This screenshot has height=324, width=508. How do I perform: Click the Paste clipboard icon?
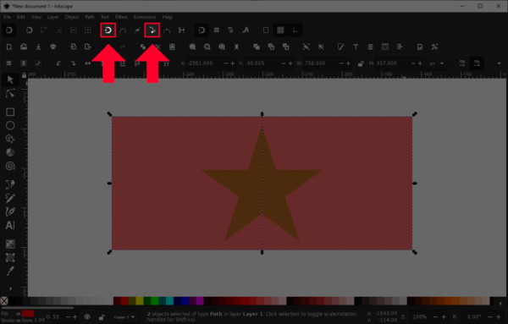[x=172, y=47]
